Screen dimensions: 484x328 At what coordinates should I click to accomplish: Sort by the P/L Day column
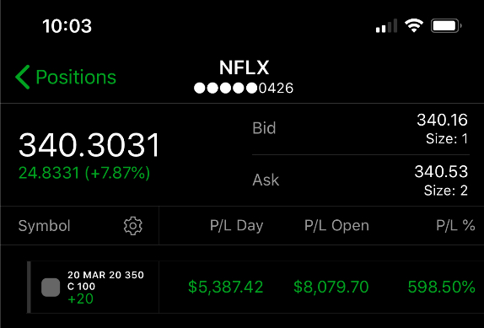coord(236,226)
